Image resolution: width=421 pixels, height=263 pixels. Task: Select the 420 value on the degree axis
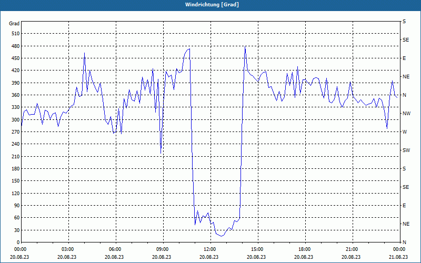(x=16, y=70)
